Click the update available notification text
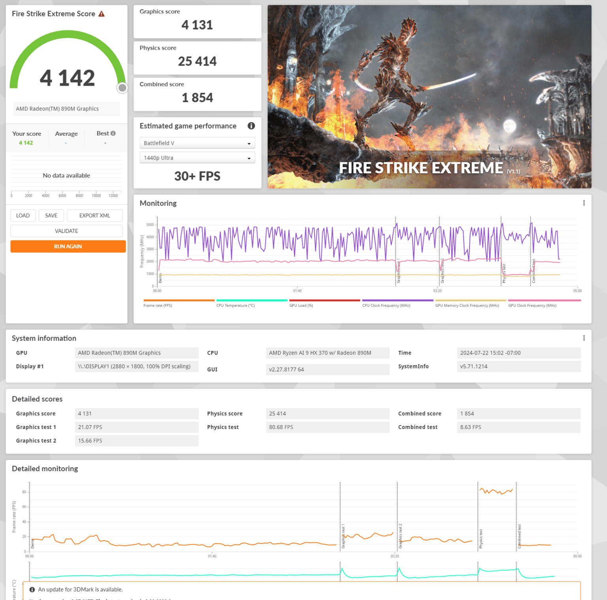607x600 pixels. (80, 589)
